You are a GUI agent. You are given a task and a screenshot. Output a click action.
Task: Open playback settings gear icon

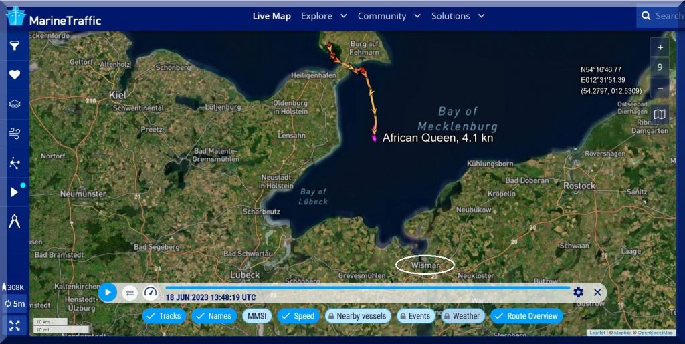click(578, 292)
